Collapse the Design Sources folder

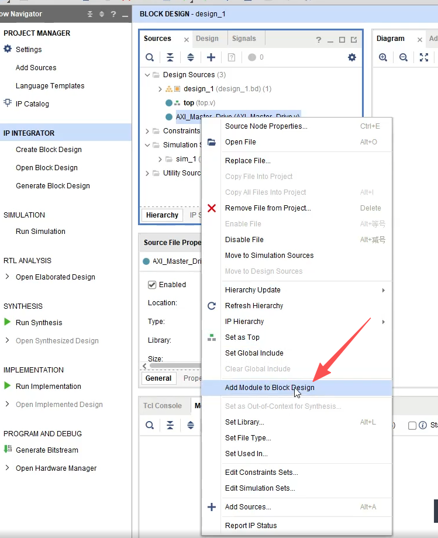[x=147, y=75]
